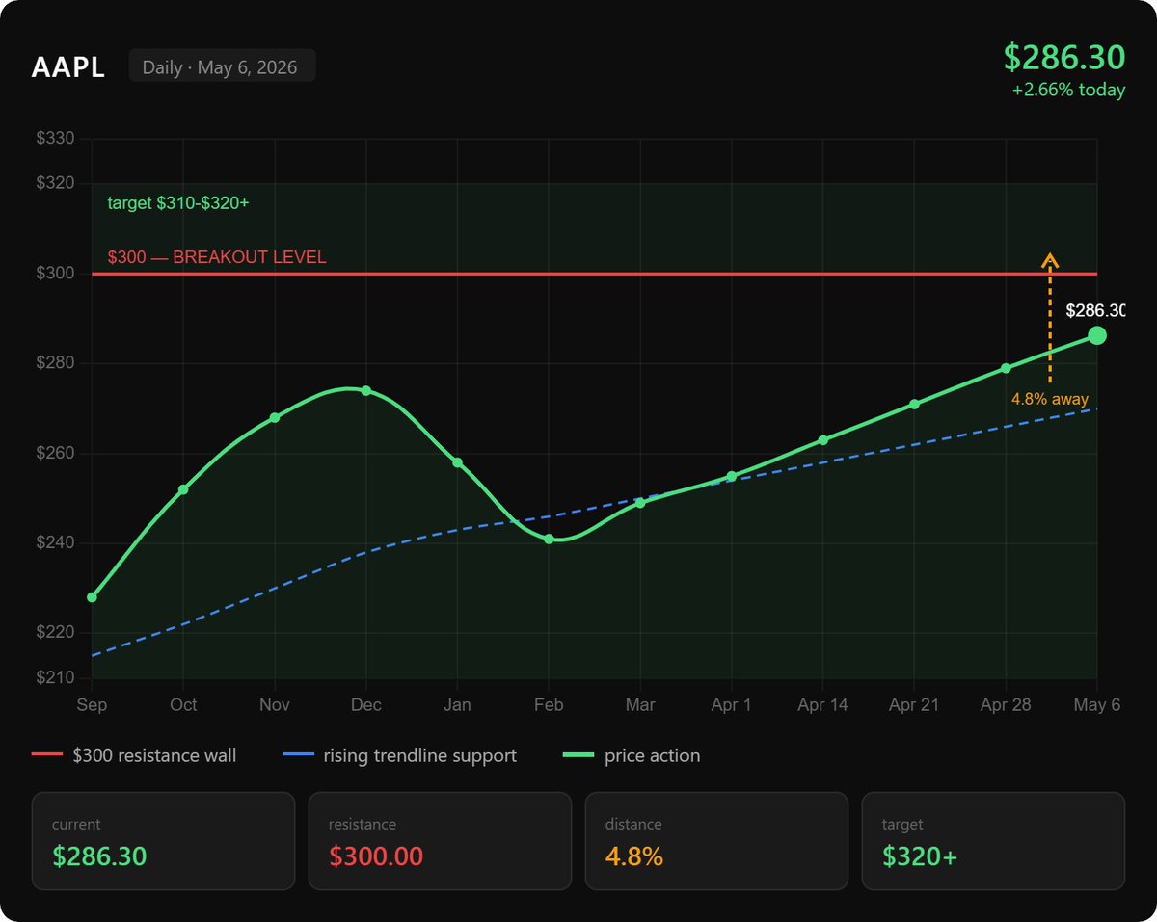
Task: Click the $210 y-axis label
Action: [55, 678]
